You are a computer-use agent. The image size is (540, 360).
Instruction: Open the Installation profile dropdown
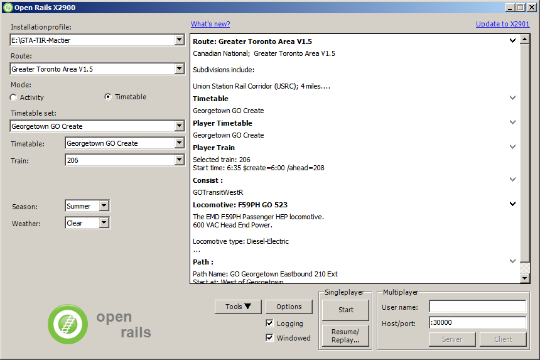(x=179, y=40)
